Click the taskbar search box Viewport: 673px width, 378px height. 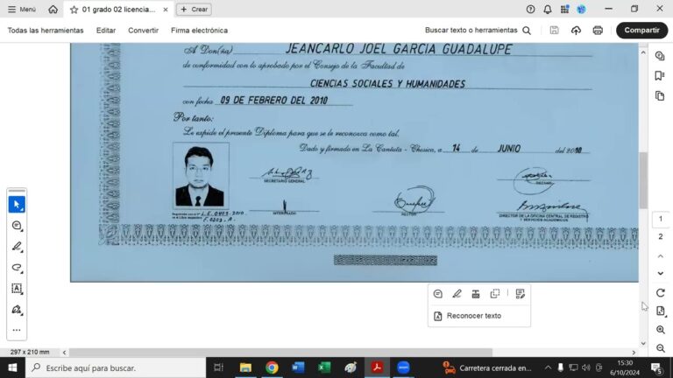(116, 367)
